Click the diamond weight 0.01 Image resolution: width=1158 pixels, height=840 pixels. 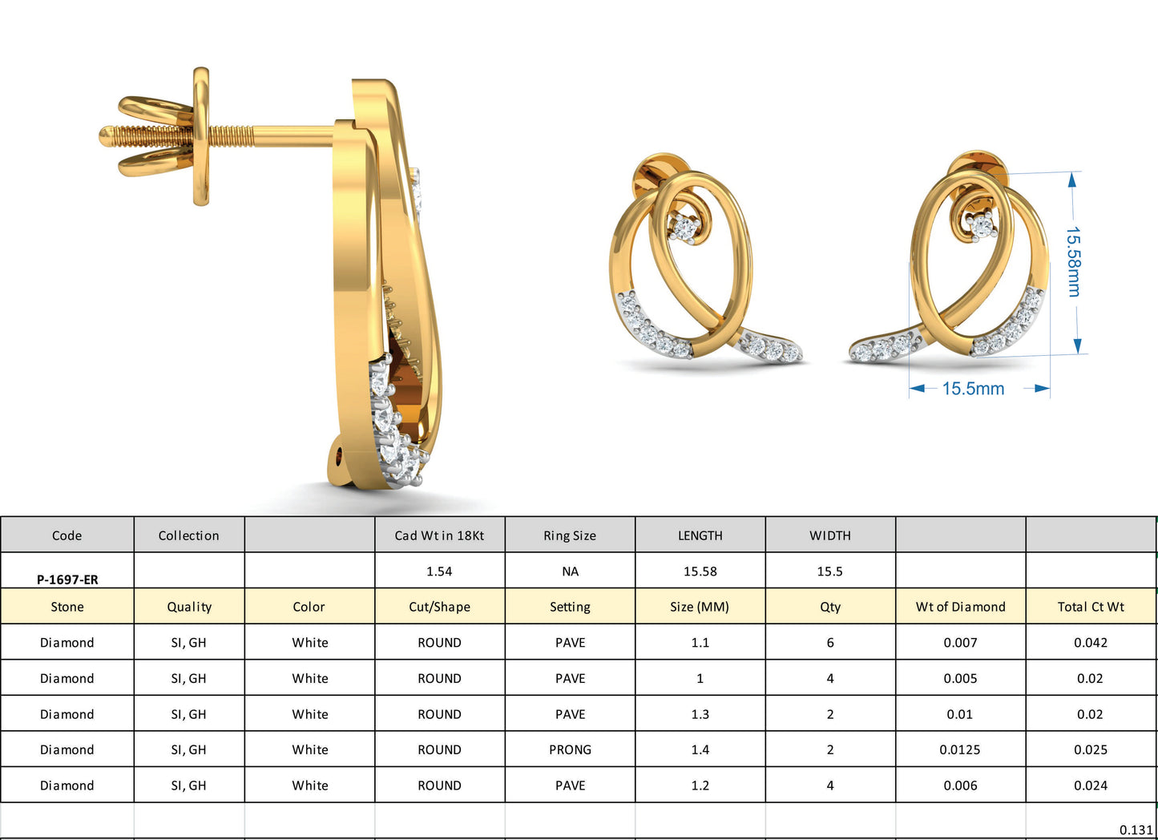pyautogui.click(x=960, y=714)
